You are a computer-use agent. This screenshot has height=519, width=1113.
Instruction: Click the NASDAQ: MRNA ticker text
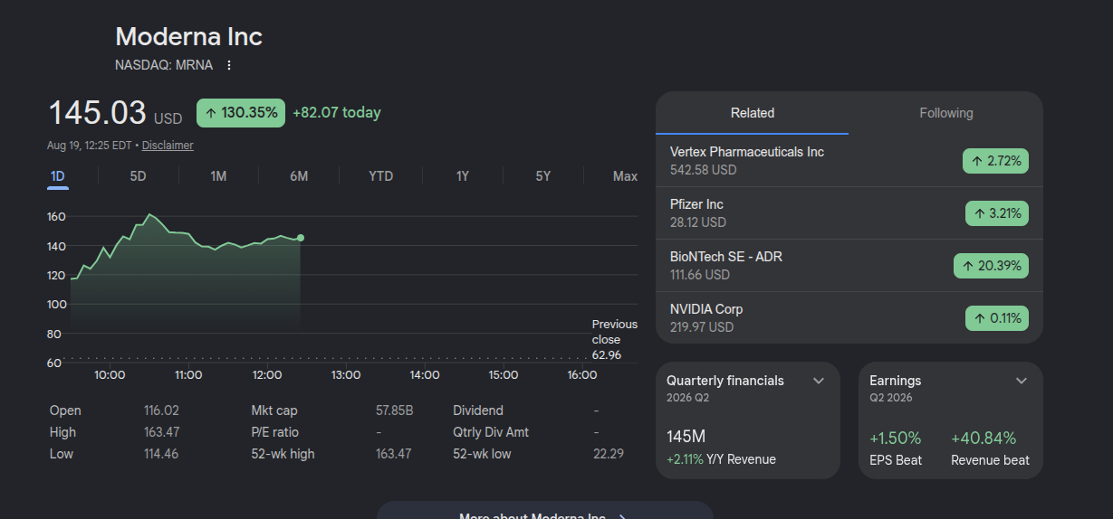tap(164, 65)
